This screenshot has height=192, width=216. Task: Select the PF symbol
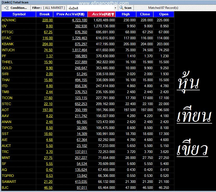tap(4, 56)
